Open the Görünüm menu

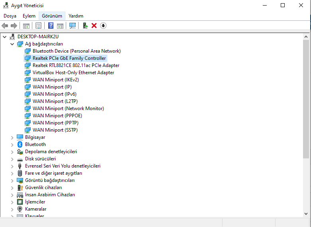click(x=52, y=16)
